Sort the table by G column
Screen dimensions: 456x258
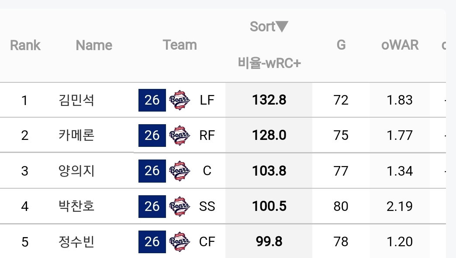(x=341, y=45)
